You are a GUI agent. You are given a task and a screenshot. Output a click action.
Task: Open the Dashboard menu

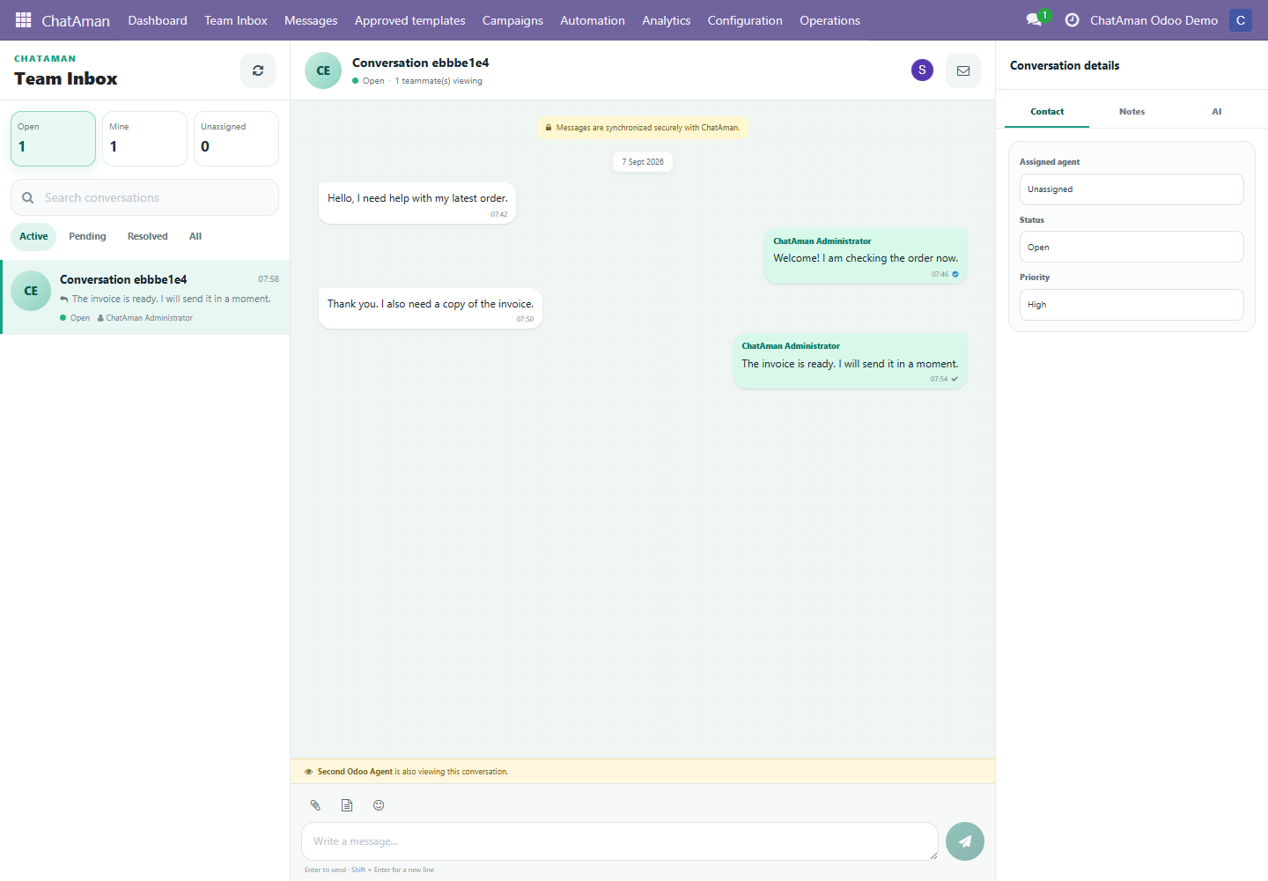coord(158,20)
